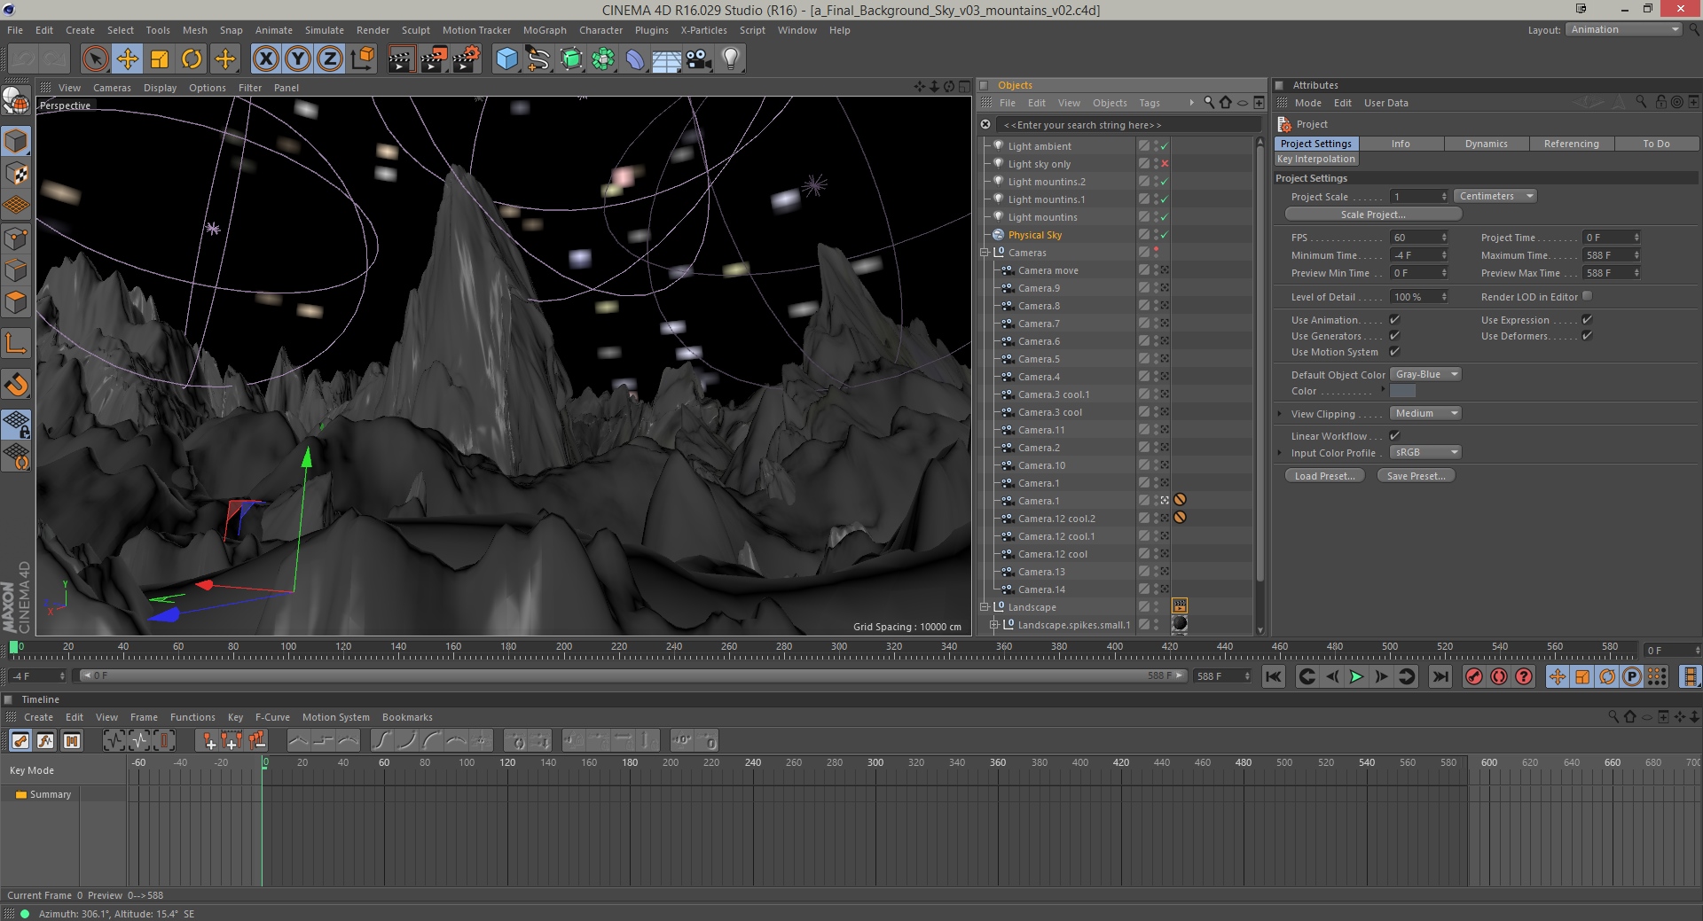Screen dimensions: 1703x921
Task: Toggle Use Expression checkbox
Action: pyautogui.click(x=1587, y=320)
